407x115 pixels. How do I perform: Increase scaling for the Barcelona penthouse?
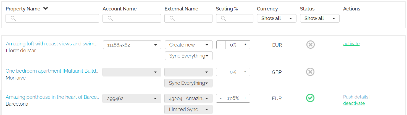coord(245,98)
